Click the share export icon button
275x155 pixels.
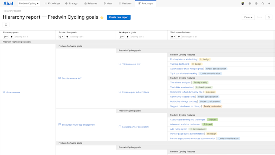269,17
